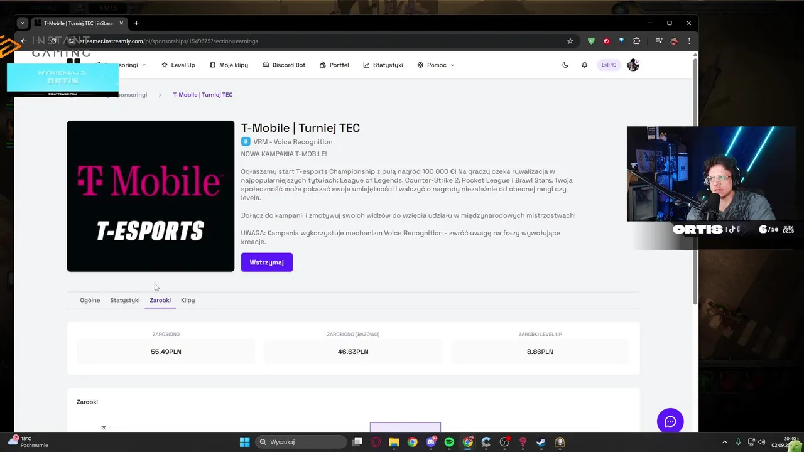Open the Statystyki page in top navigation
Image resolution: width=804 pixels, height=452 pixels.
pyautogui.click(x=383, y=65)
